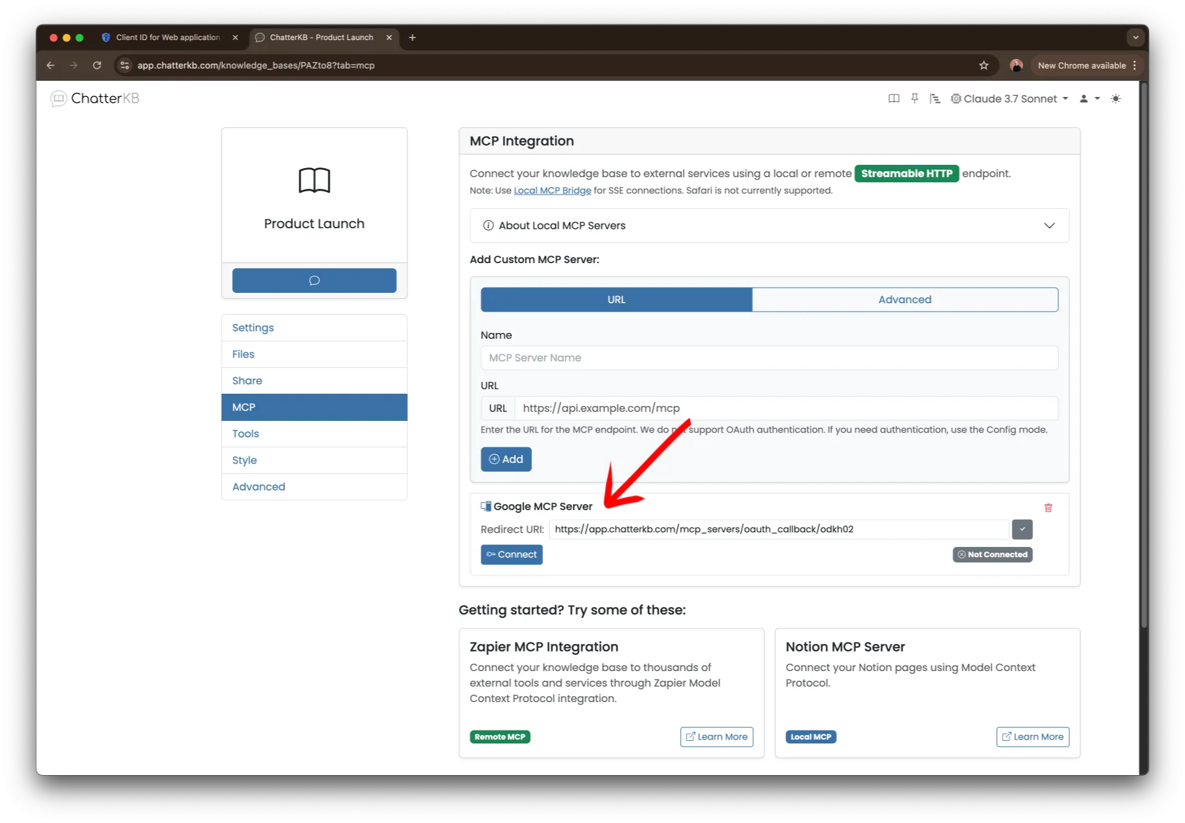
Task: Focus the MCP Server Name field
Action: click(769, 358)
